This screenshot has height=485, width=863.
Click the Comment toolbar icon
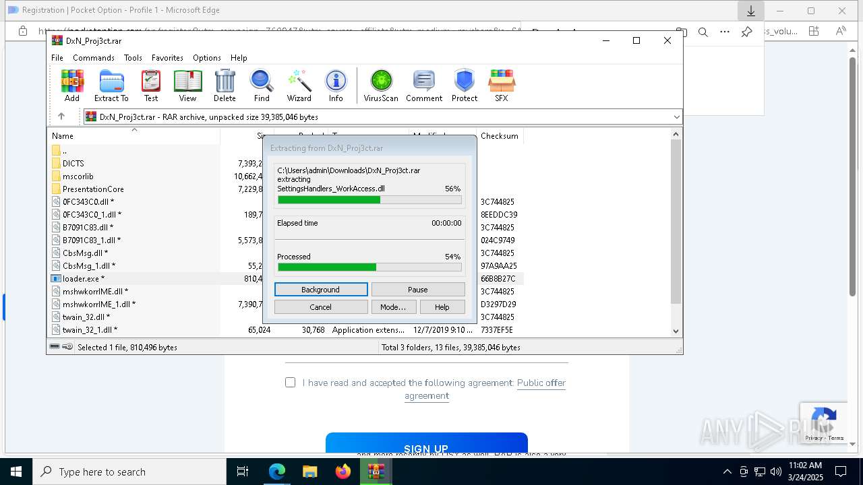click(x=424, y=86)
